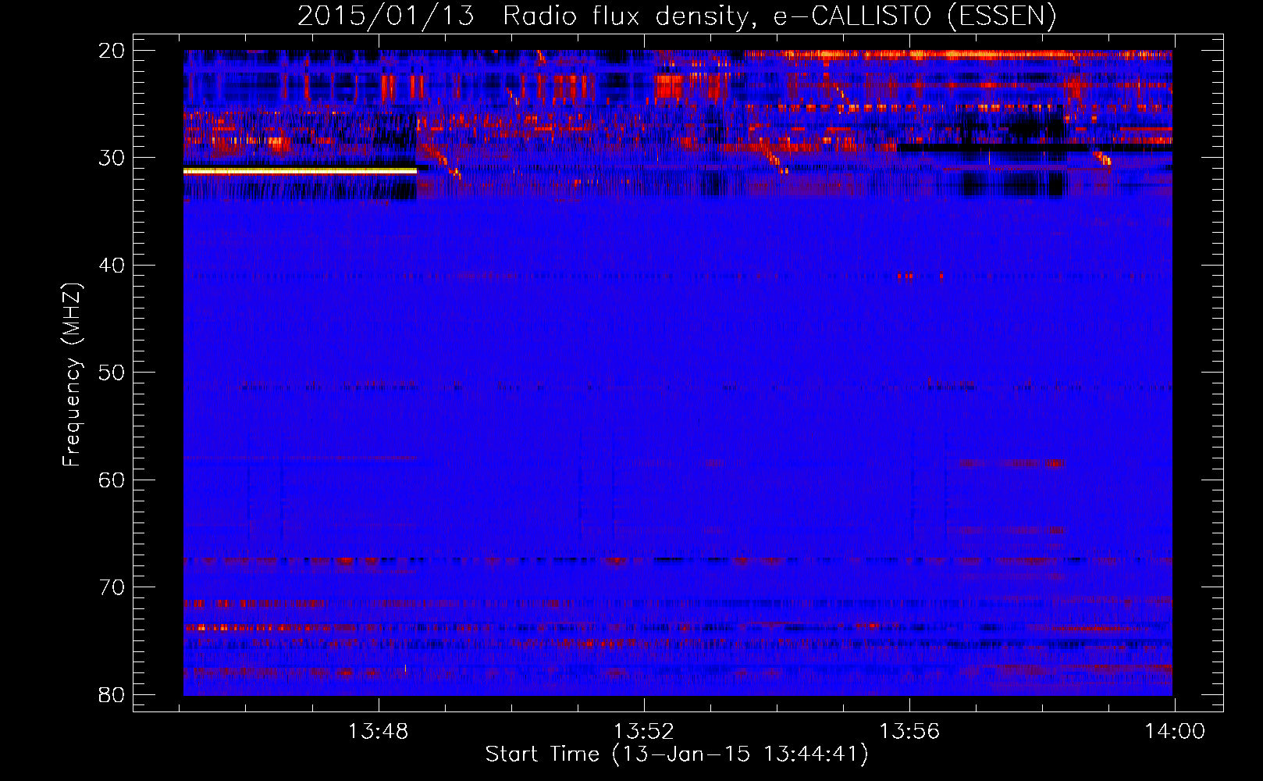Click the 40 frequency tick label
The height and width of the screenshot is (781, 1263).
(x=112, y=266)
